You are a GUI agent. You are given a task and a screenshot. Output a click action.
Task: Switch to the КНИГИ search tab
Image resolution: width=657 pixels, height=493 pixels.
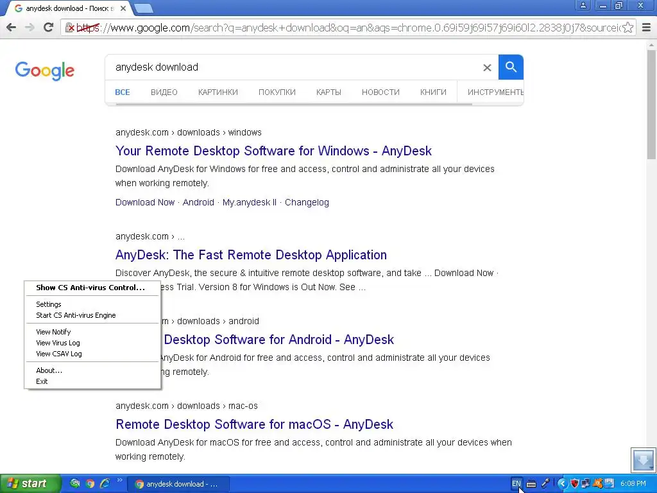click(x=433, y=92)
